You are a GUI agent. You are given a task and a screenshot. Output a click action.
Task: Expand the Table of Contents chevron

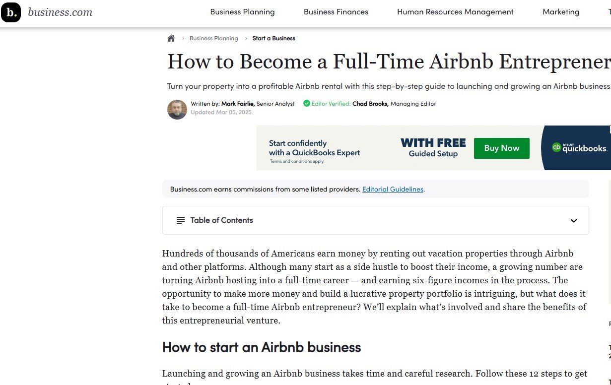(574, 221)
